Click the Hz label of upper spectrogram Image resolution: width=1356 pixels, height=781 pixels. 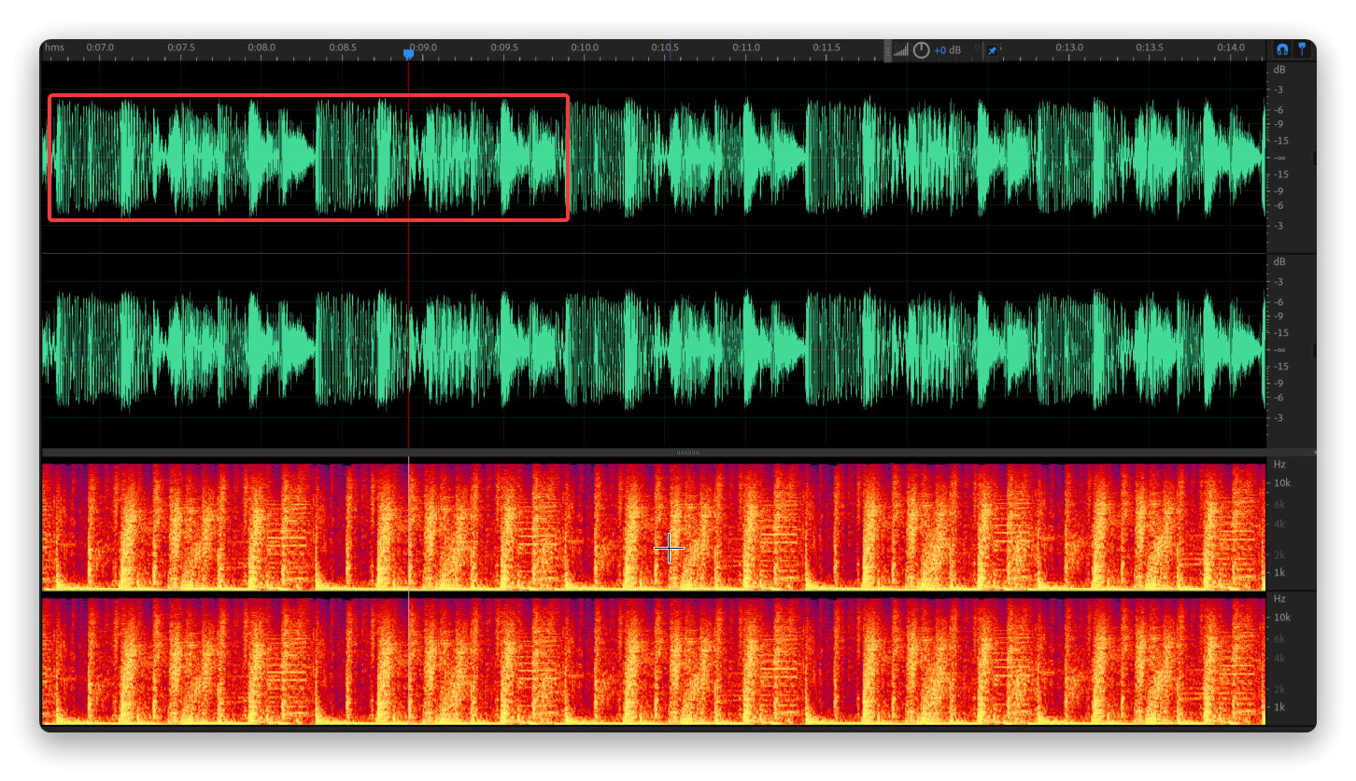(x=1279, y=464)
